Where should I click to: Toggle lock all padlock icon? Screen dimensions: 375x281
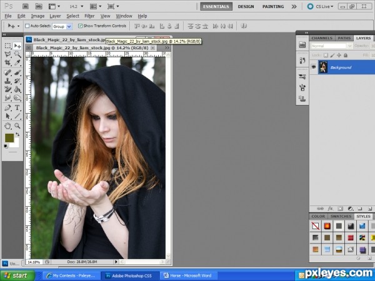coord(346,55)
